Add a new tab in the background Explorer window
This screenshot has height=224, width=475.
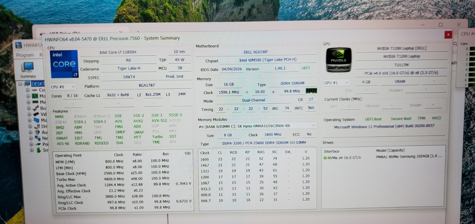click(138, 31)
